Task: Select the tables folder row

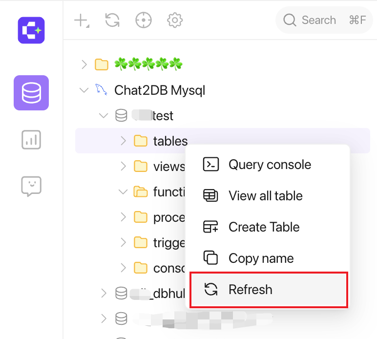Action: click(222, 141)
